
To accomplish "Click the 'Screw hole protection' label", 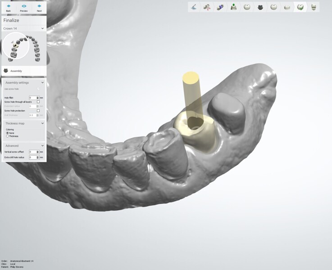I will coord(14,111).
